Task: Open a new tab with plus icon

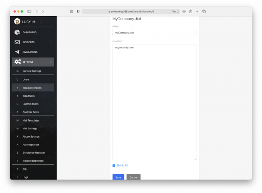Action: tap(197, 11)
